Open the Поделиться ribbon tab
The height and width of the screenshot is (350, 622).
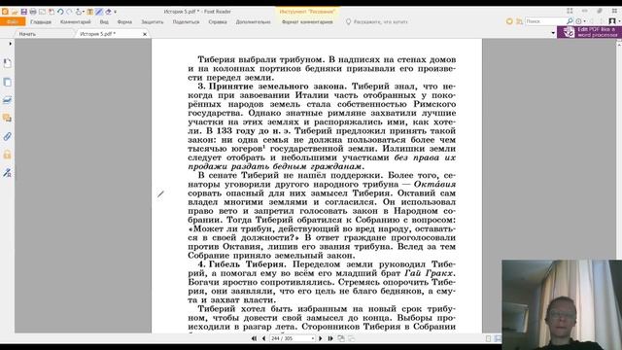click(x=186, y=21)
